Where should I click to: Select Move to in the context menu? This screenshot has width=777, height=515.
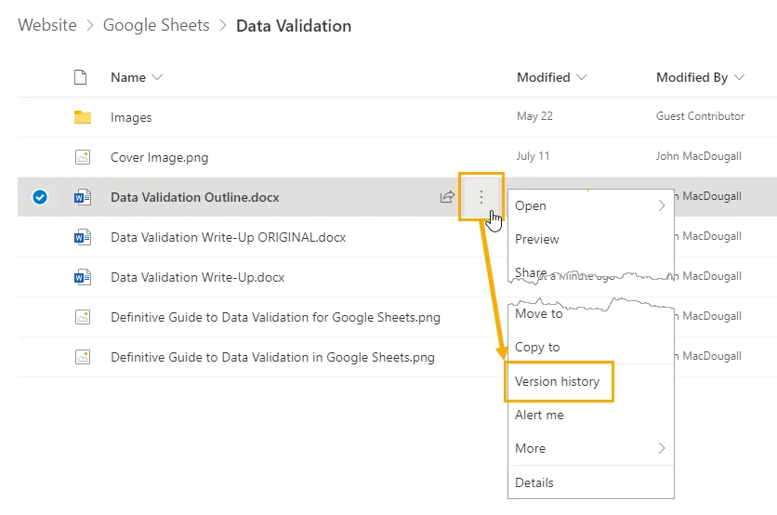click(539, 314)
